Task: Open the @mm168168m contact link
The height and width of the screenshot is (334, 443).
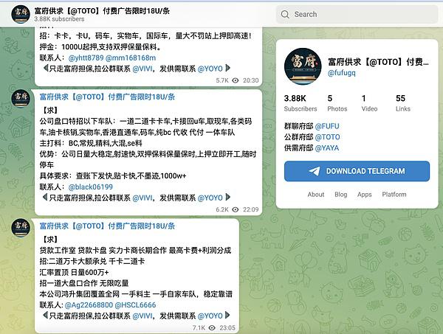Action: coord(131,58)
